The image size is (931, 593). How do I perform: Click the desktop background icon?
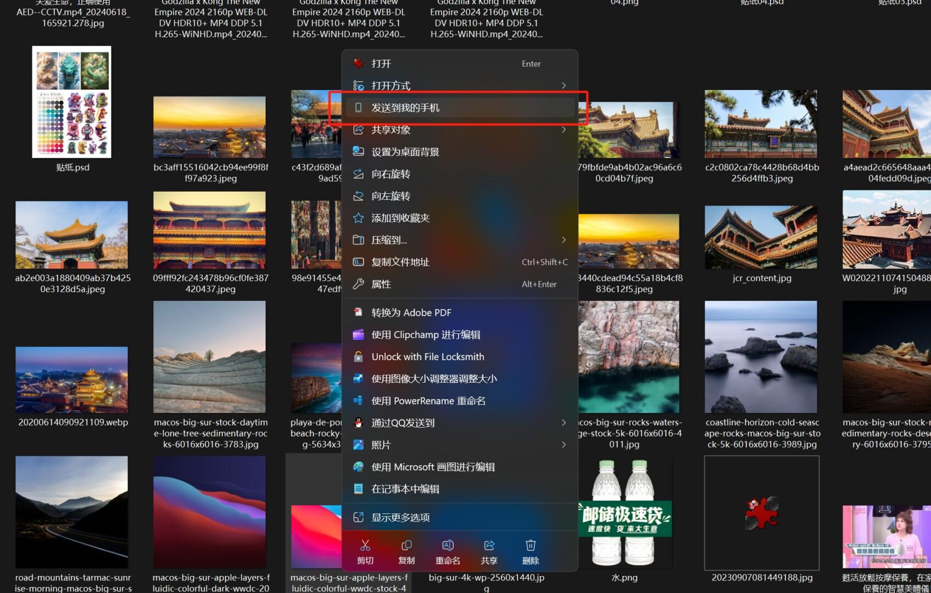click(358, 152)
